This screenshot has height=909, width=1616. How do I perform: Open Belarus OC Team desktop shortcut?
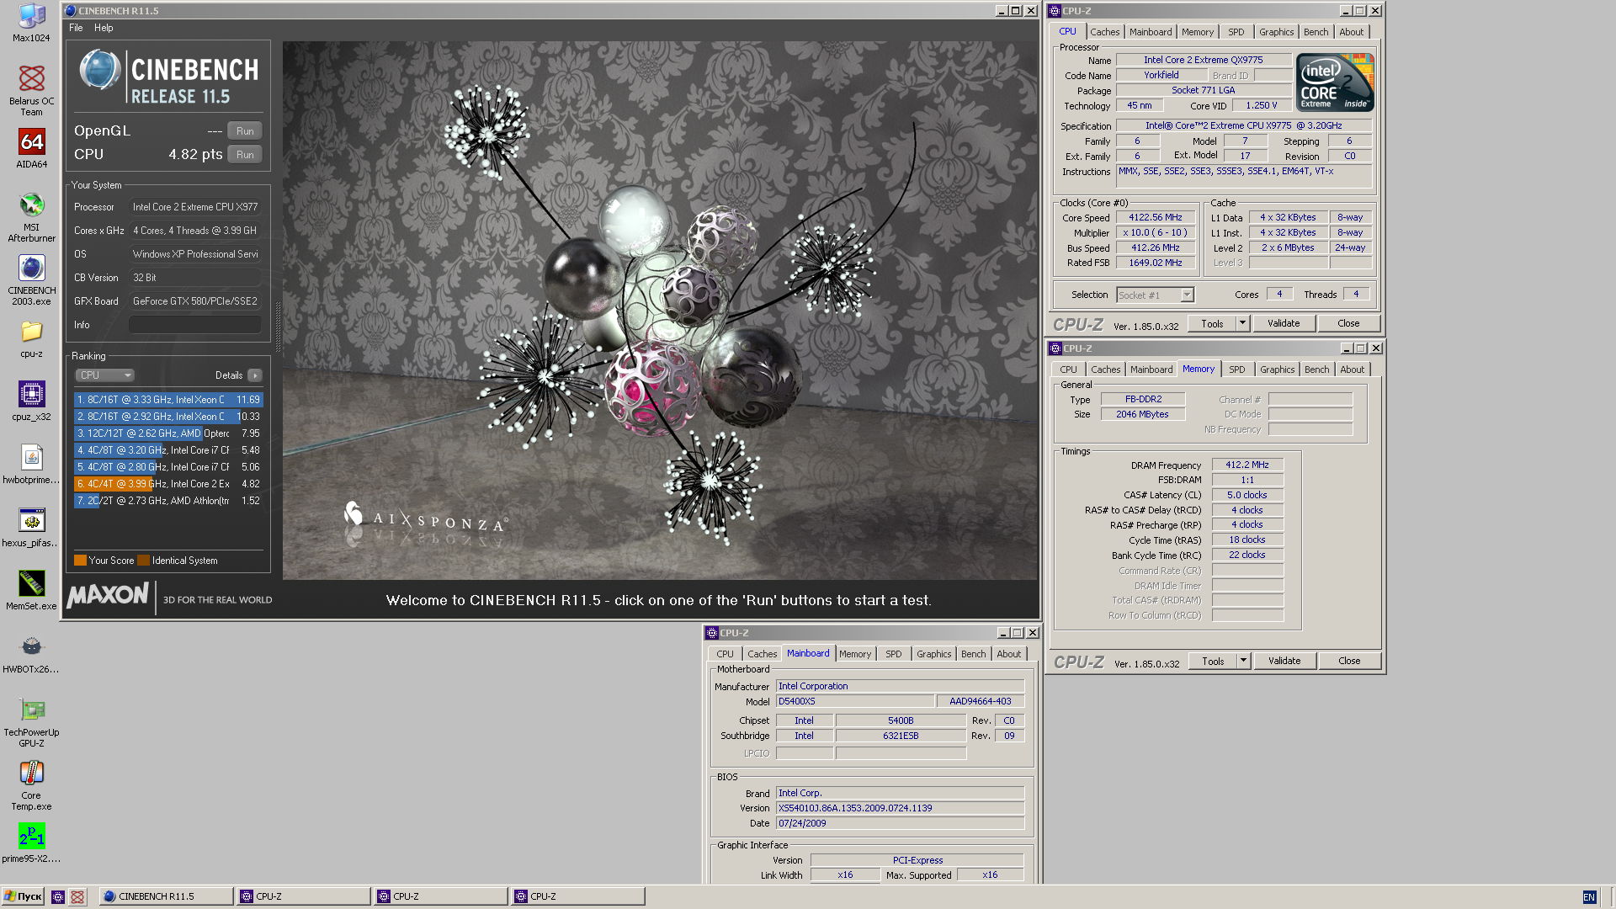pos(31,91)
